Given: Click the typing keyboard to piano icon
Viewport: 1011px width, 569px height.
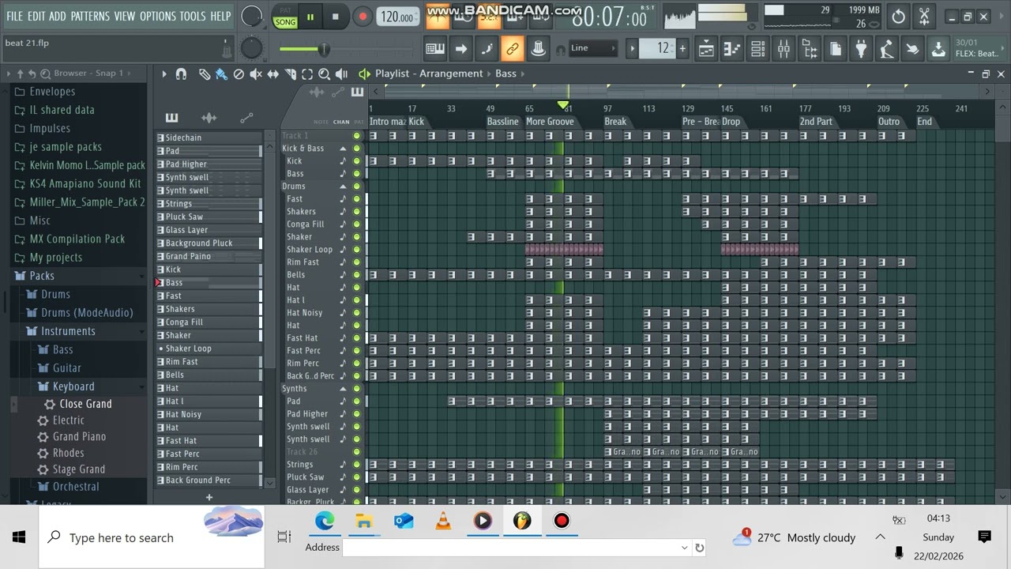Looking at the screenshot, I should [435, 49].
